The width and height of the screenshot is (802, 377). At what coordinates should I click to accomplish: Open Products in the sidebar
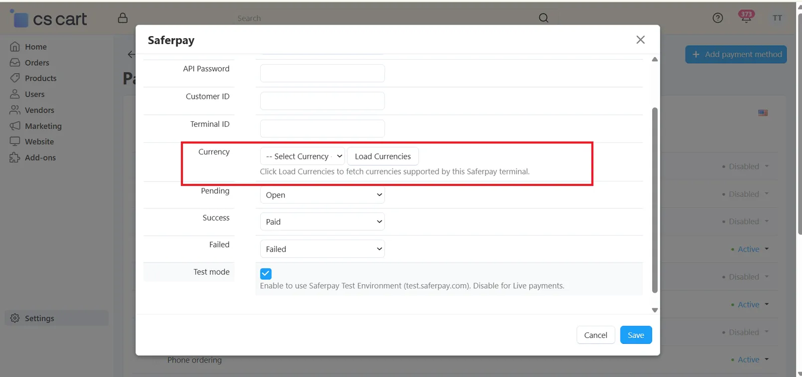coord(41,78)
